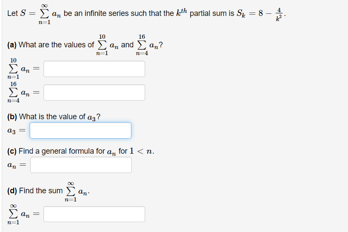348x232 pixels.
Task: Click the infinite sum answer field in part (d)
Action: tap(94, 214)
